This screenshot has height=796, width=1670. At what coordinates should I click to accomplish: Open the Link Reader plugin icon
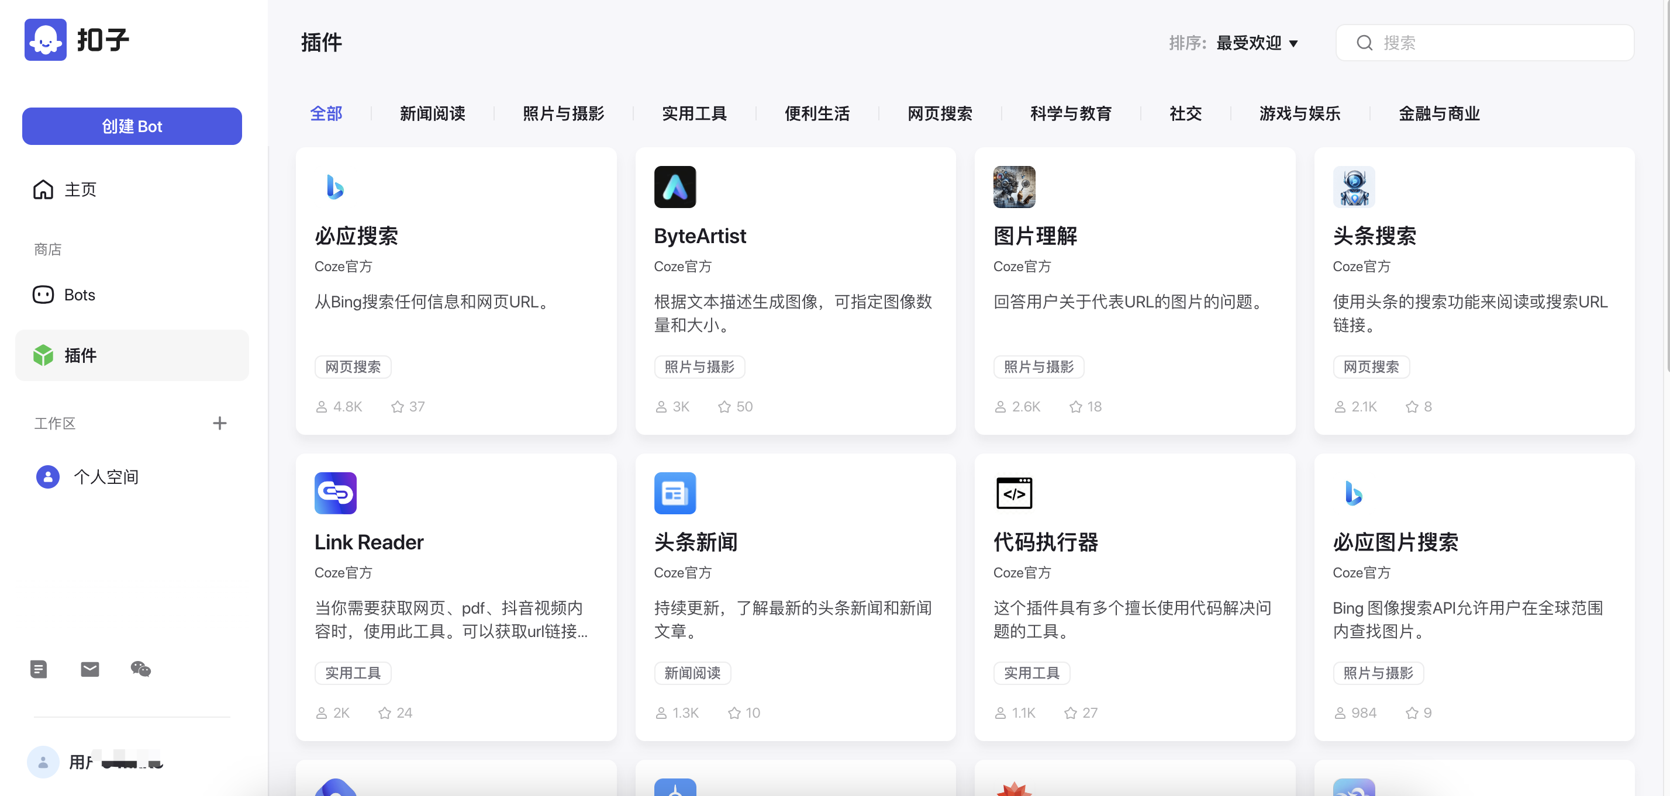335,493
